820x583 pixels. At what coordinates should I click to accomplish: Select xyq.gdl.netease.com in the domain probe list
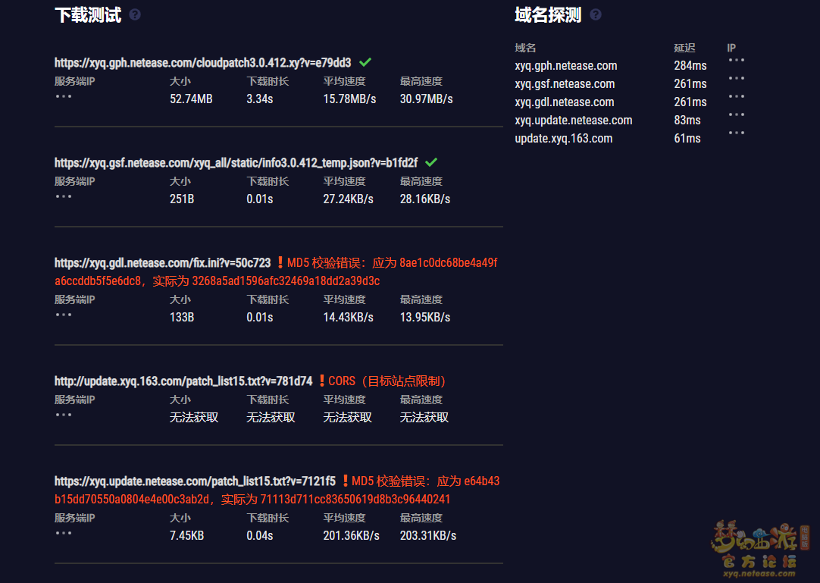pyautogui.click(x=565, y=102)
